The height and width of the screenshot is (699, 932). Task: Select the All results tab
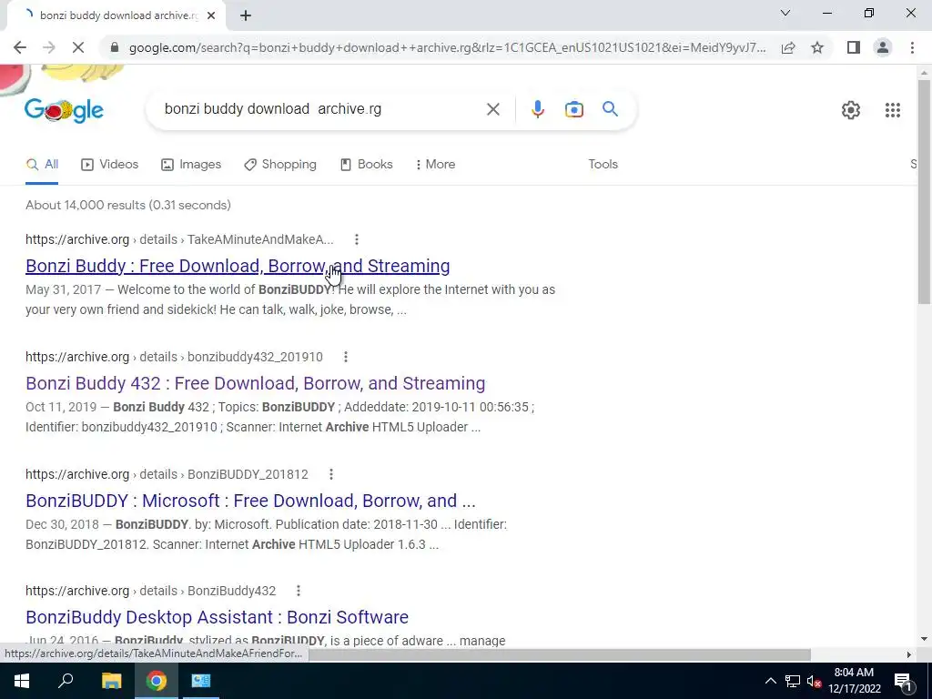click(42, 164)
